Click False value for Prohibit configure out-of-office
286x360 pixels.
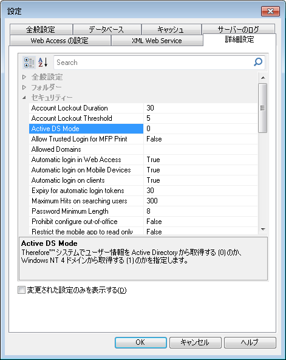click(200, 222)
